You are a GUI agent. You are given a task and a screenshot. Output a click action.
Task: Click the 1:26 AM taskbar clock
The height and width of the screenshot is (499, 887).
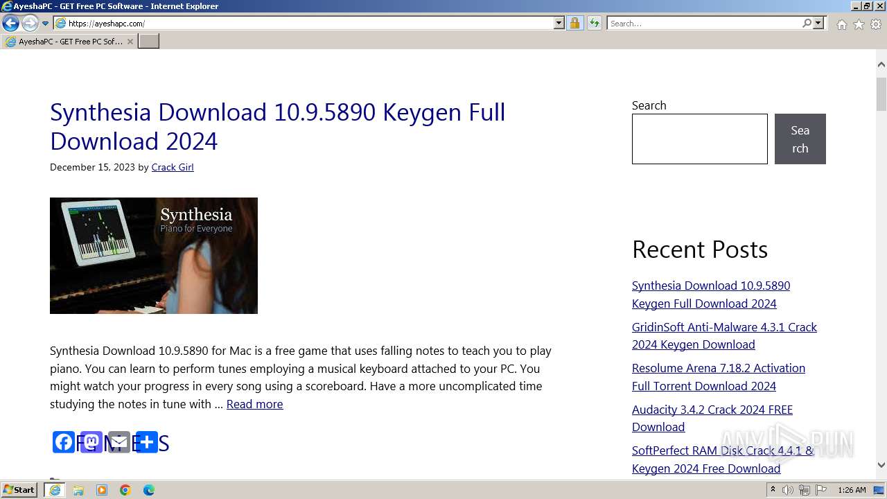(x=852, y=490)
